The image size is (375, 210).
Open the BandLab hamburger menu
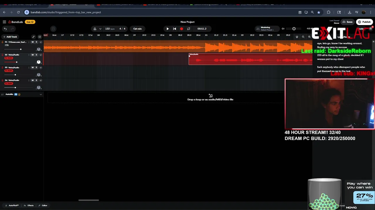pos(4,22)
